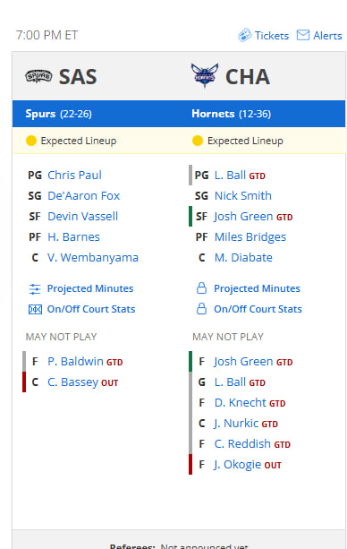Open D. Knecht's player link

click(x=241, y=403)
